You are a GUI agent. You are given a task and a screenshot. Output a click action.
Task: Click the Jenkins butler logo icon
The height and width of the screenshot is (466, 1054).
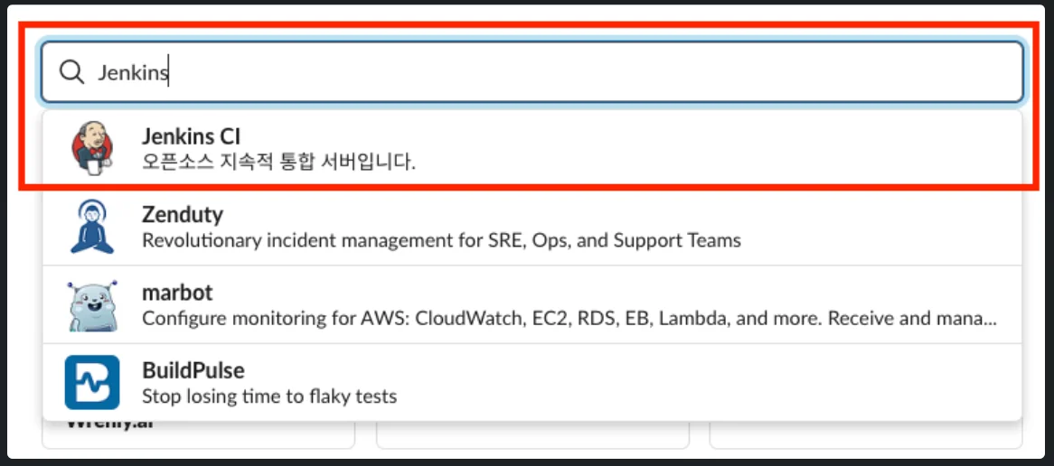coord(92,148)
